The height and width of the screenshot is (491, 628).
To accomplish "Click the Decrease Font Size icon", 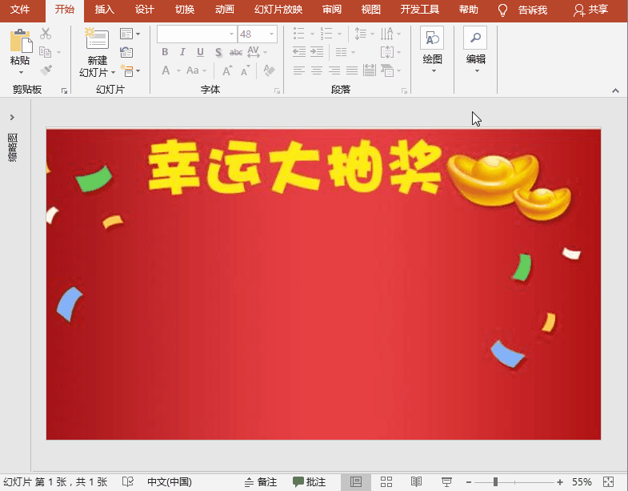I will pos(245,71).
